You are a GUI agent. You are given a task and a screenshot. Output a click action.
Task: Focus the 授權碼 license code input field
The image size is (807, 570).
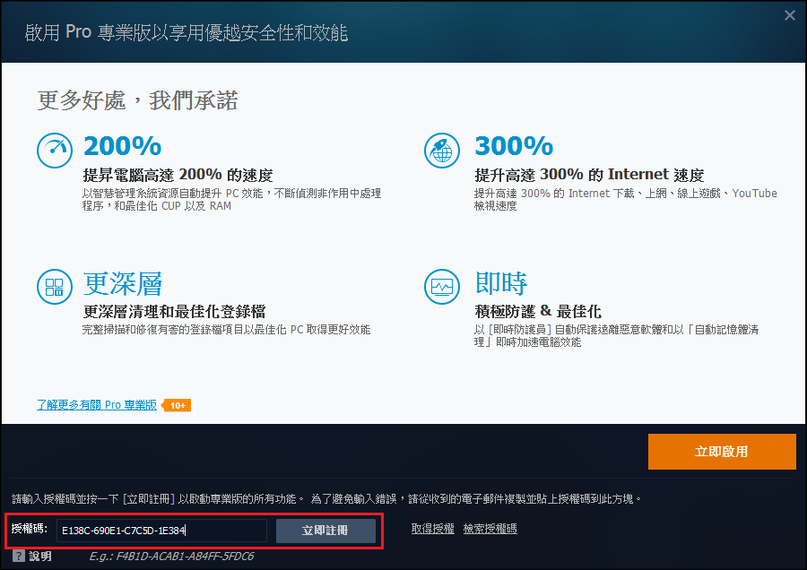161,531
